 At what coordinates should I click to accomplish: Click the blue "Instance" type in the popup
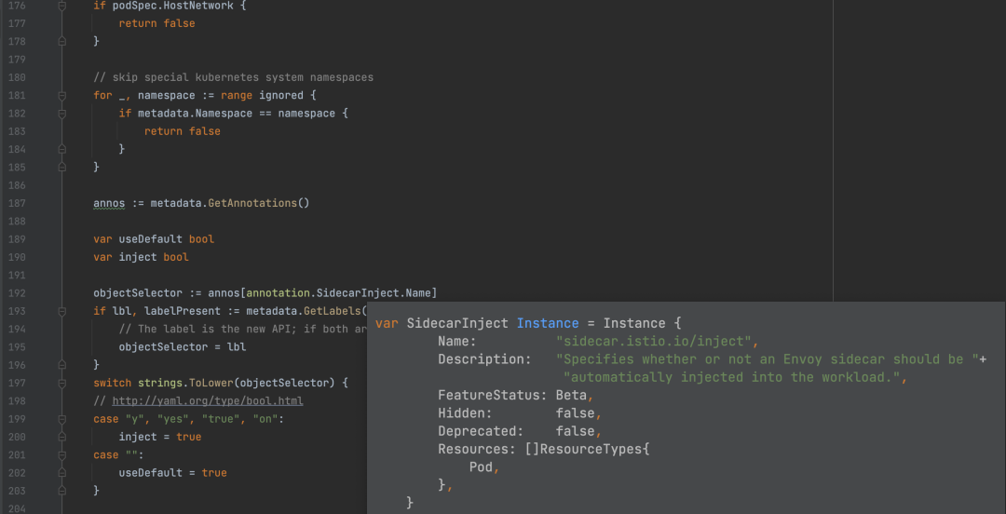[548, 323]
